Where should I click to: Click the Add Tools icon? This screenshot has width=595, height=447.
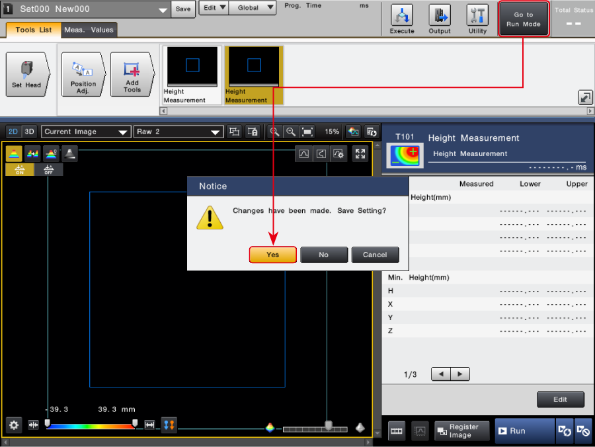pyautogui.click(x=132, y=74)
